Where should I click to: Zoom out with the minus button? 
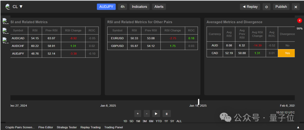tap(147, 114)
